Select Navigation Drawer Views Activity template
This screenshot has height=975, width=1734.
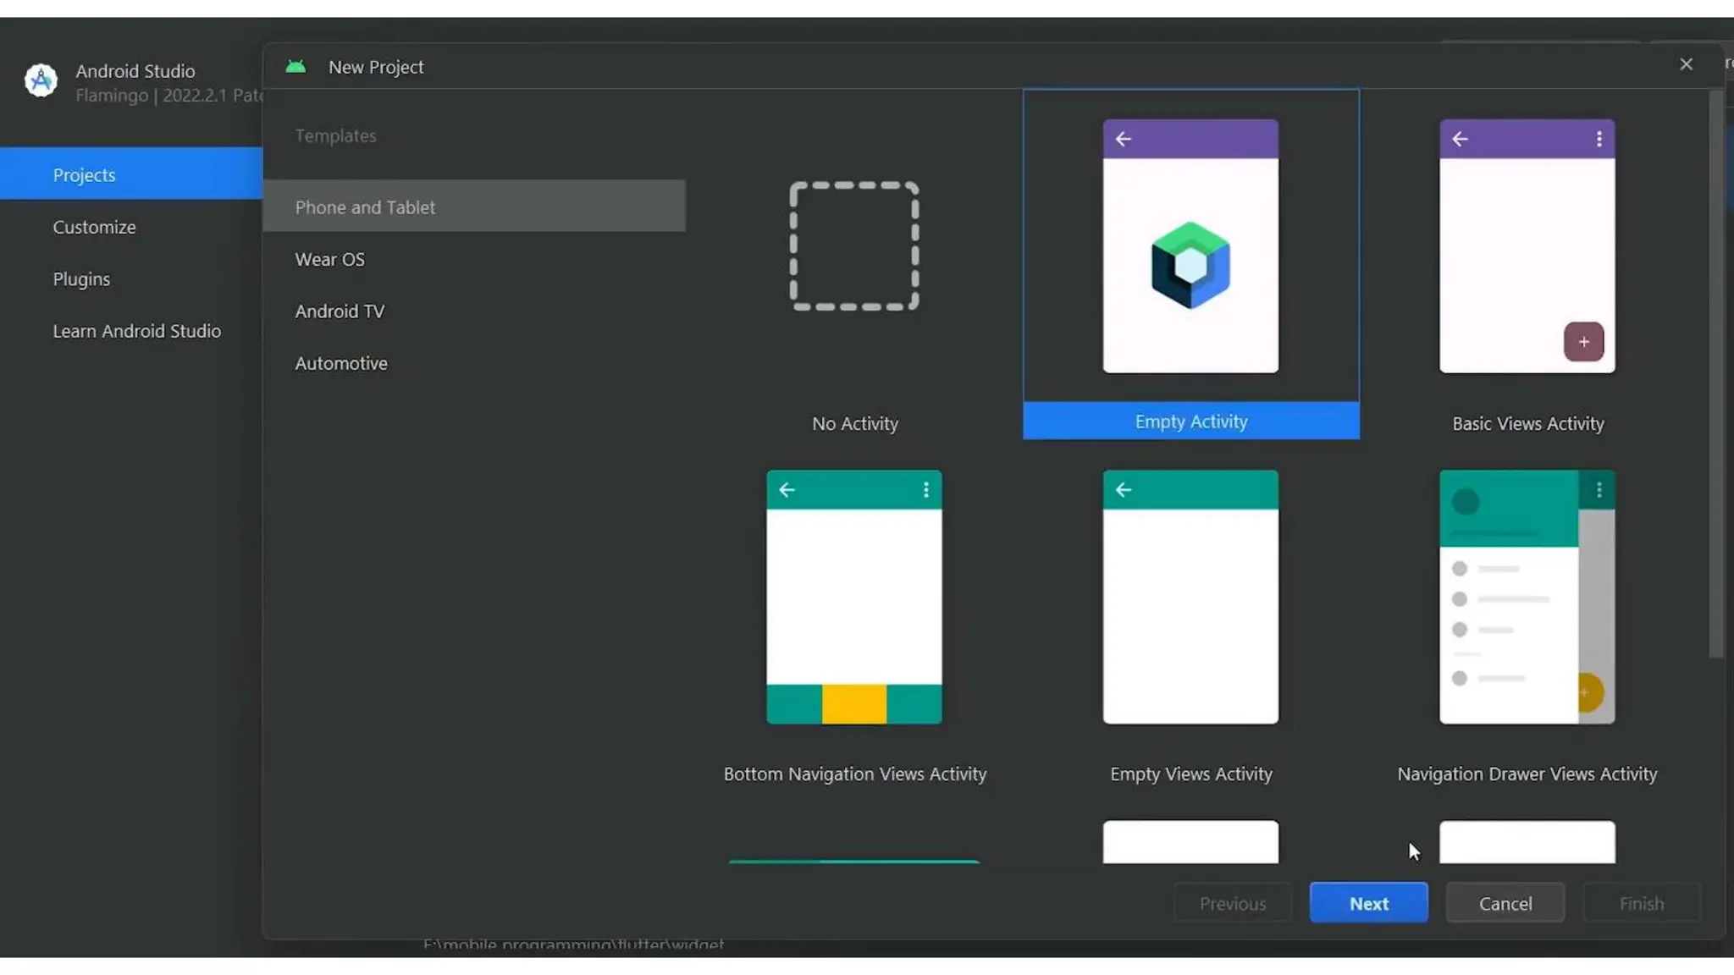(1527, 597)
